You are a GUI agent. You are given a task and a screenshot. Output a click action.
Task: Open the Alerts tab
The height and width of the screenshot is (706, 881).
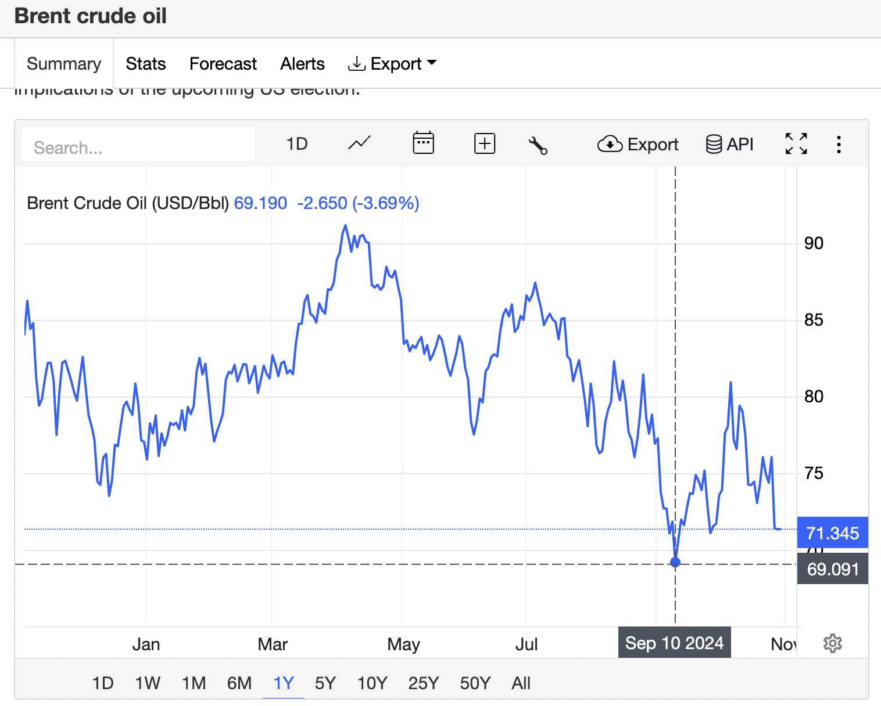click(302, 63)
